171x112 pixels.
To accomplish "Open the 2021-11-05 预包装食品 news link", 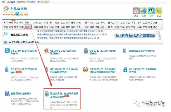I will click(68, 38).
